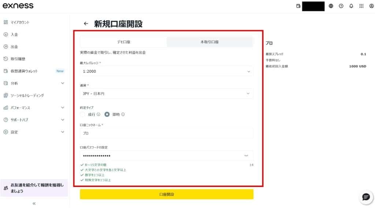Click the 手数料なし text
The height and width of the screenshot is (211, 375).
point(273,60)
